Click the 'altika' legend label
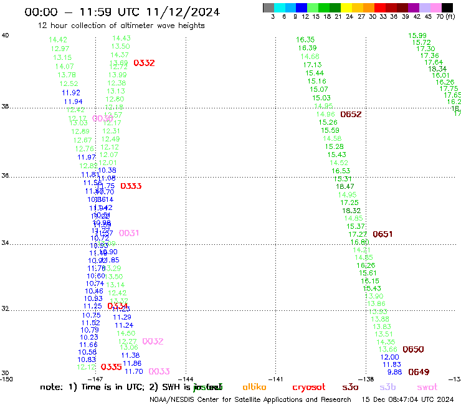 coord(254,387)
